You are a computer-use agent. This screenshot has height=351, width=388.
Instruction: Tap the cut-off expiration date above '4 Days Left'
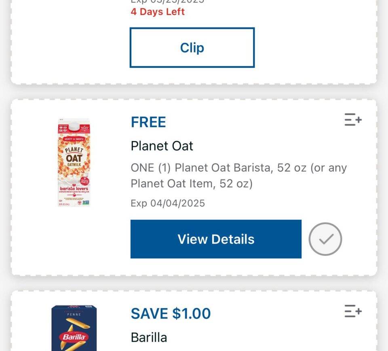[167, 2]
